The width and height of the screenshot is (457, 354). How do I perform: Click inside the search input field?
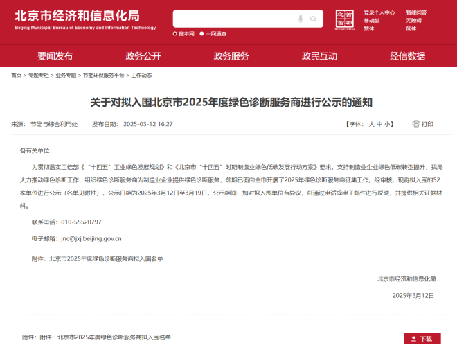(x=235, y=19)
